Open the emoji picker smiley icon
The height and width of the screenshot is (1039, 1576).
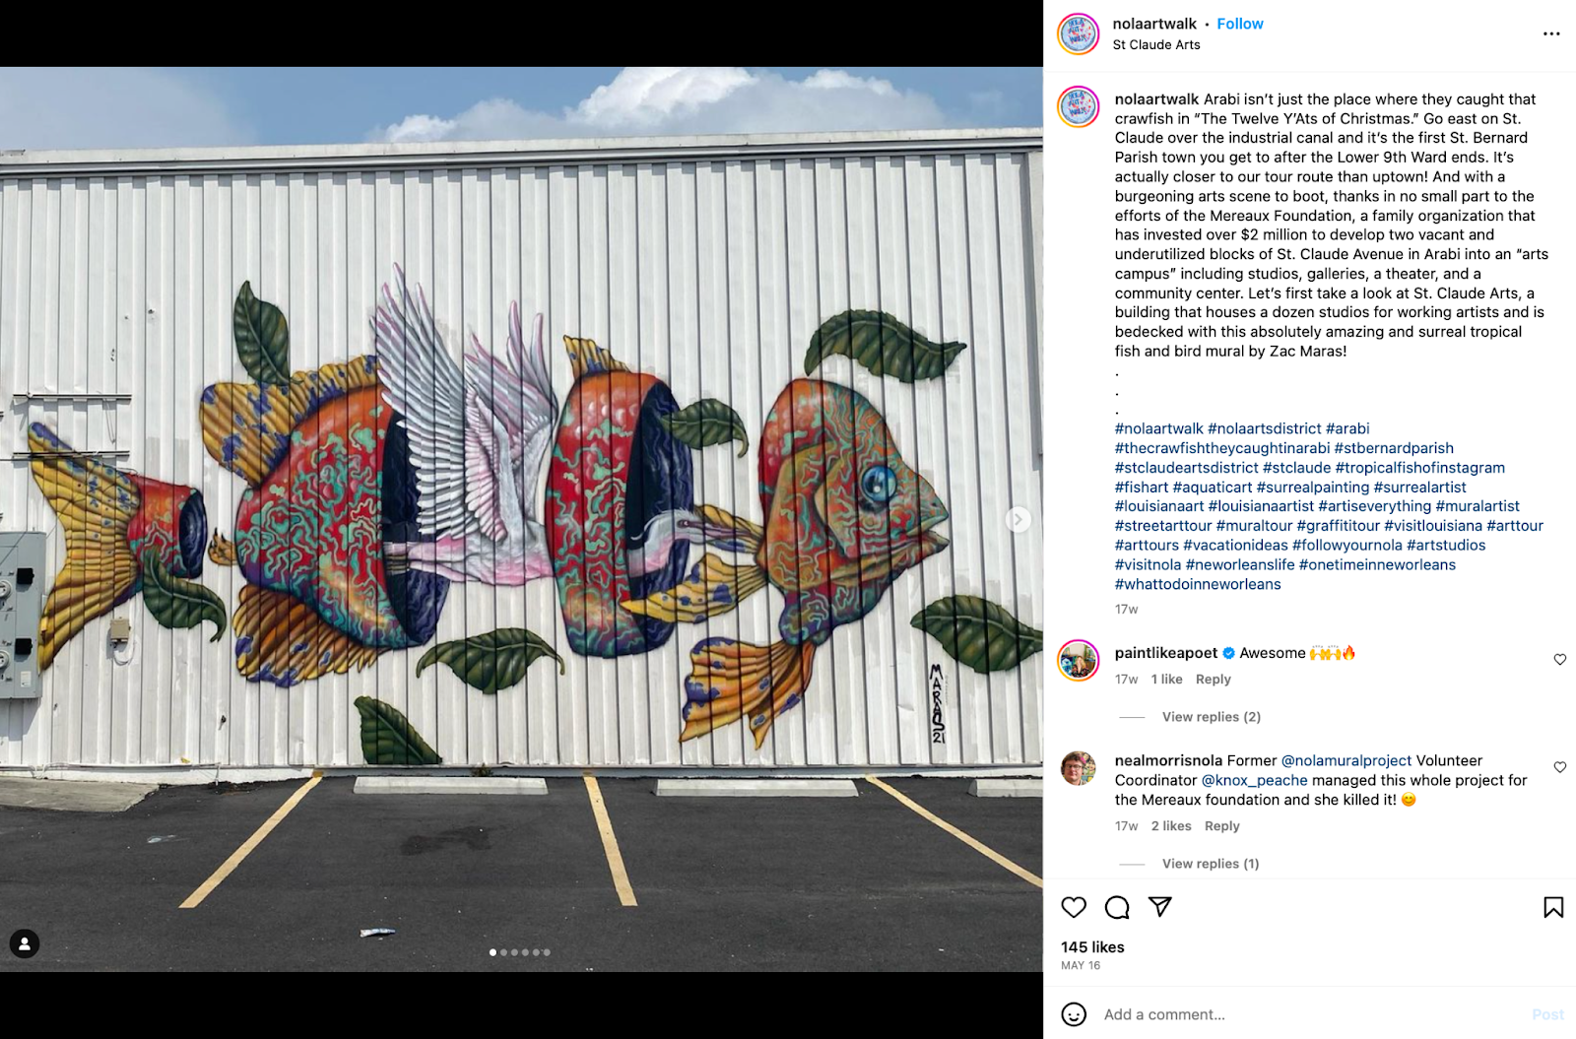tap(1074, 1013)
